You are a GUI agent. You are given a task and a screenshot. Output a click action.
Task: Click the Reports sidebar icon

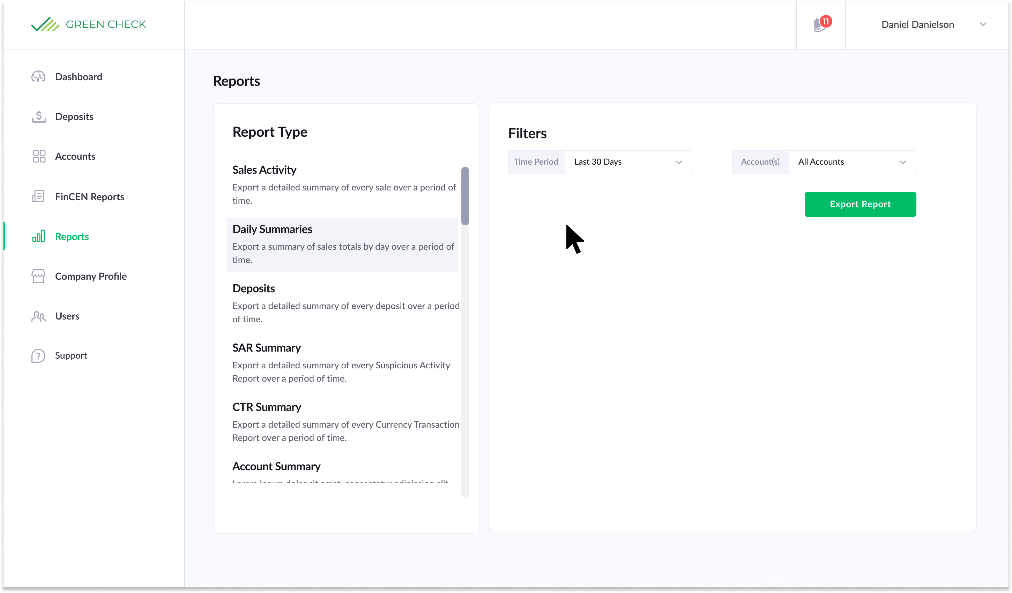pyautogui.click(x=38, y=237)
